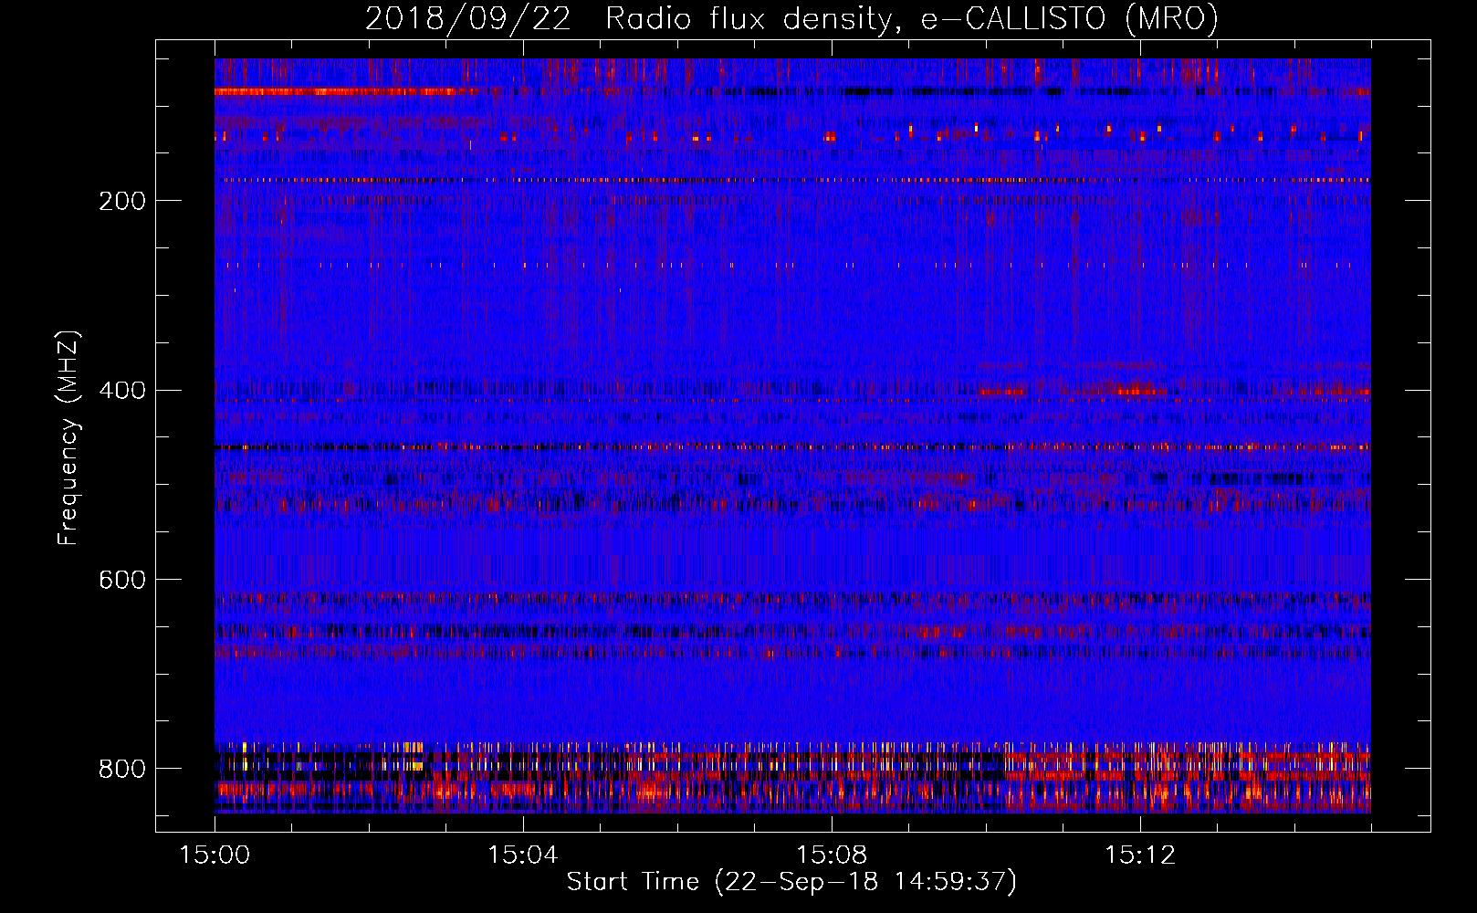Click the '800' frequency tick label

click(x=122, y=769)
